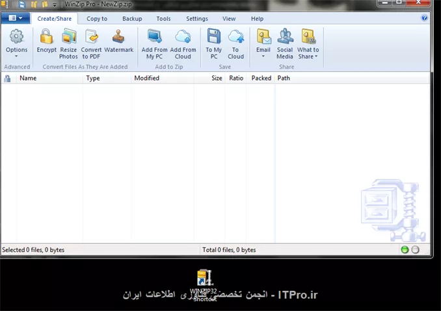Open the WINZIP32 shortcut on desktop

pos(204,284)
